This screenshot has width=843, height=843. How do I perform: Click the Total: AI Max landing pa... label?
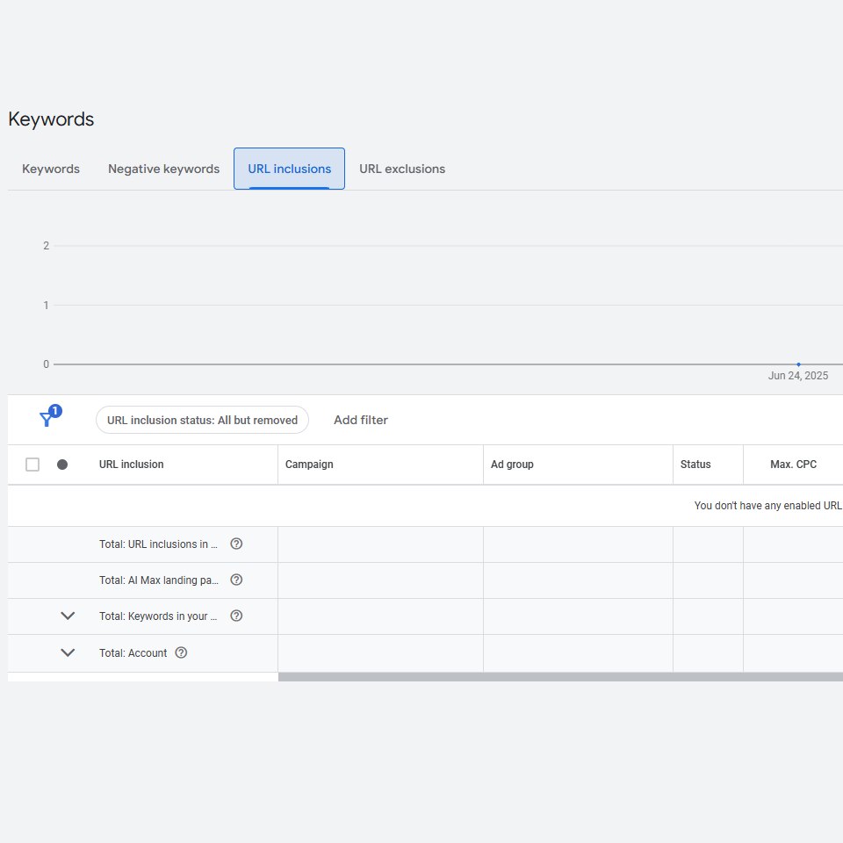tap(159, 580)
